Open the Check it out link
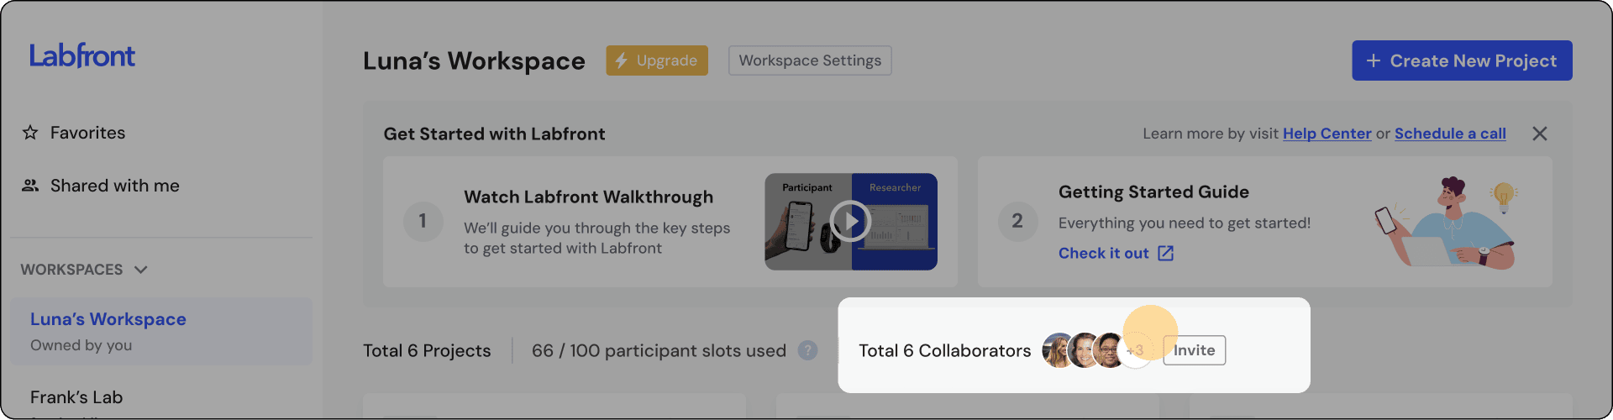1613x420 pixels. point(1103,253)
